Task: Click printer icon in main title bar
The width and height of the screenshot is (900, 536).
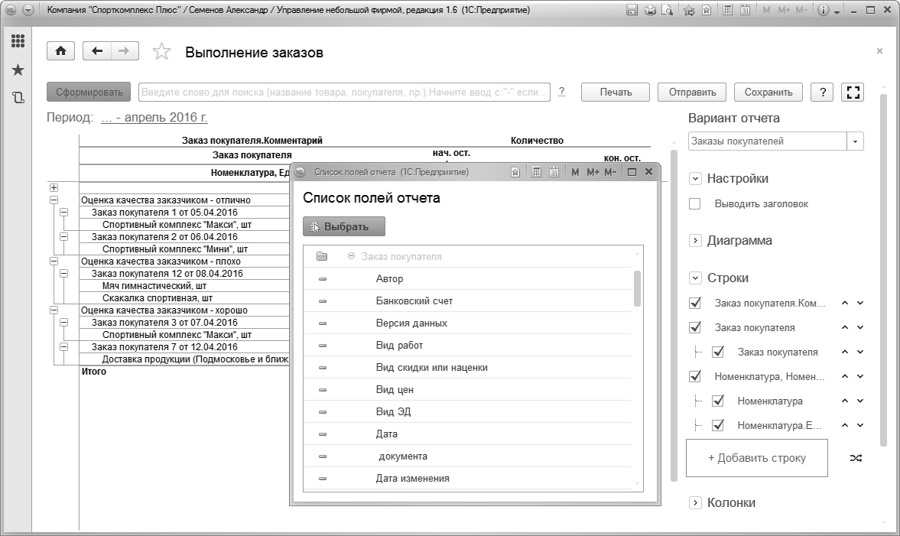Action: (650, 11)
